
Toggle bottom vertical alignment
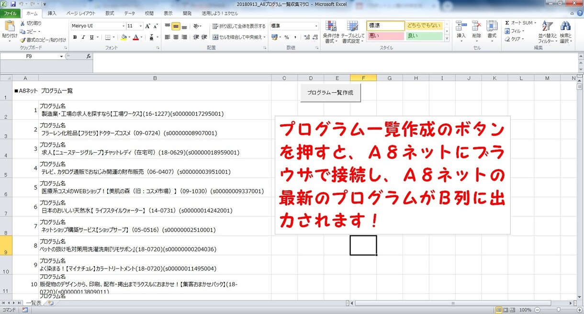click(x=184, y=26)
